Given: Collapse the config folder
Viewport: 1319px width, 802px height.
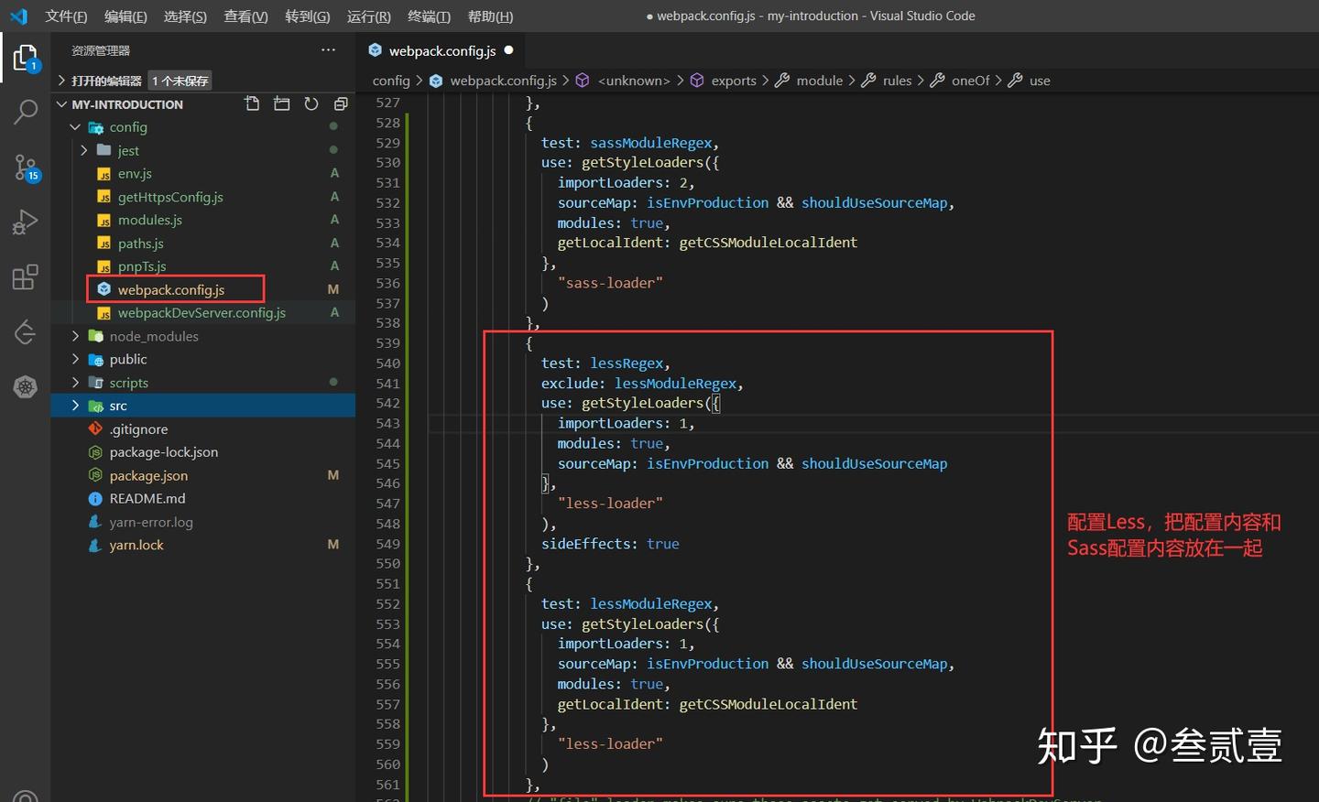Looking at the screenshot, I should click(75, 127).
